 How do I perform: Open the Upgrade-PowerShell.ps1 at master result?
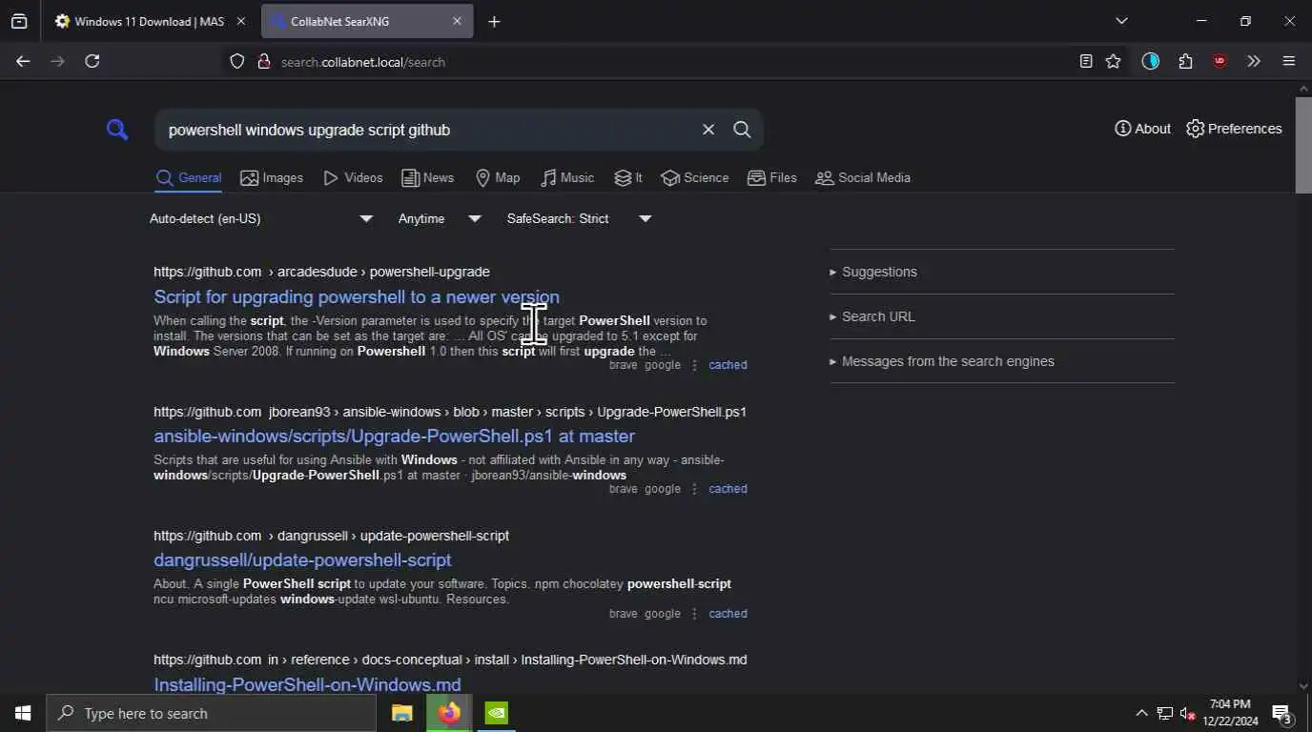coord(394,437)
